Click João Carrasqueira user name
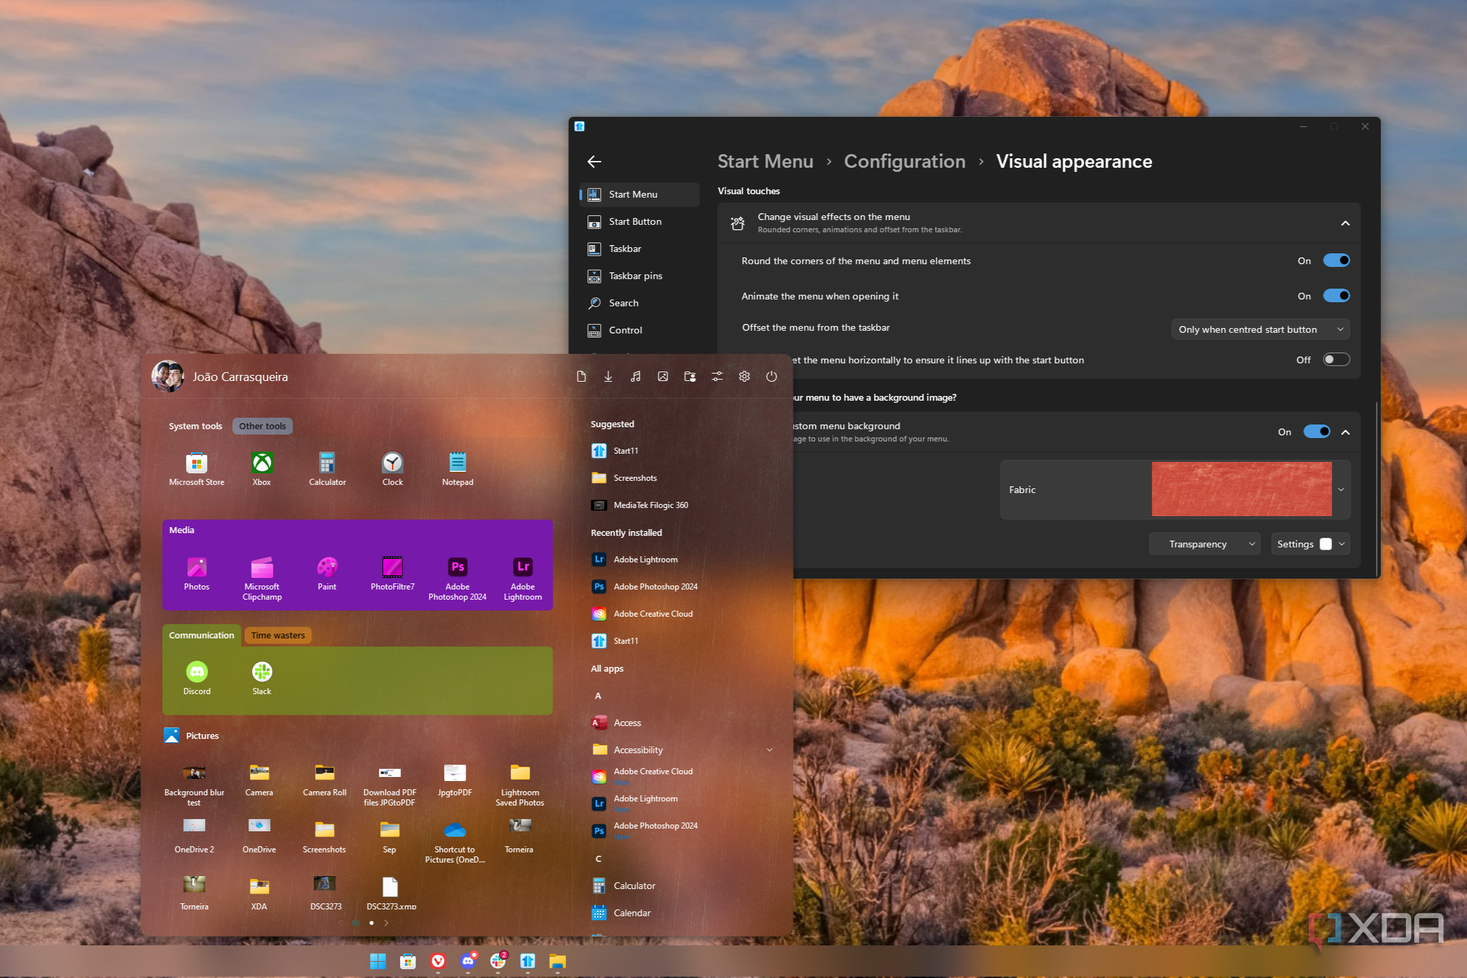Screen dimensions: 1467x978 240,376
